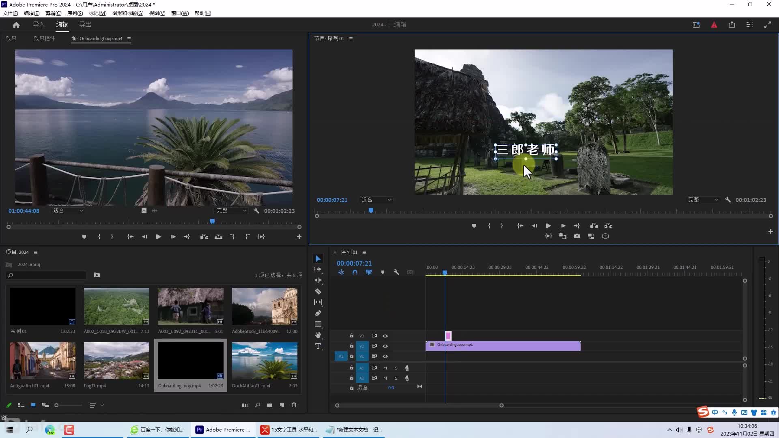Viewport: 779px width, 438px height.
Task: Open timeline panel menu next to 序列 01
Action: [364, 252]
